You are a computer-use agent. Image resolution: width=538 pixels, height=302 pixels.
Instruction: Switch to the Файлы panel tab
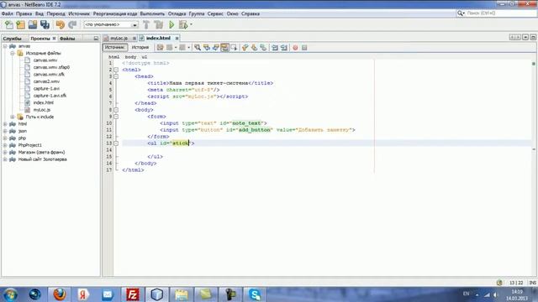(x=67, y=39)
